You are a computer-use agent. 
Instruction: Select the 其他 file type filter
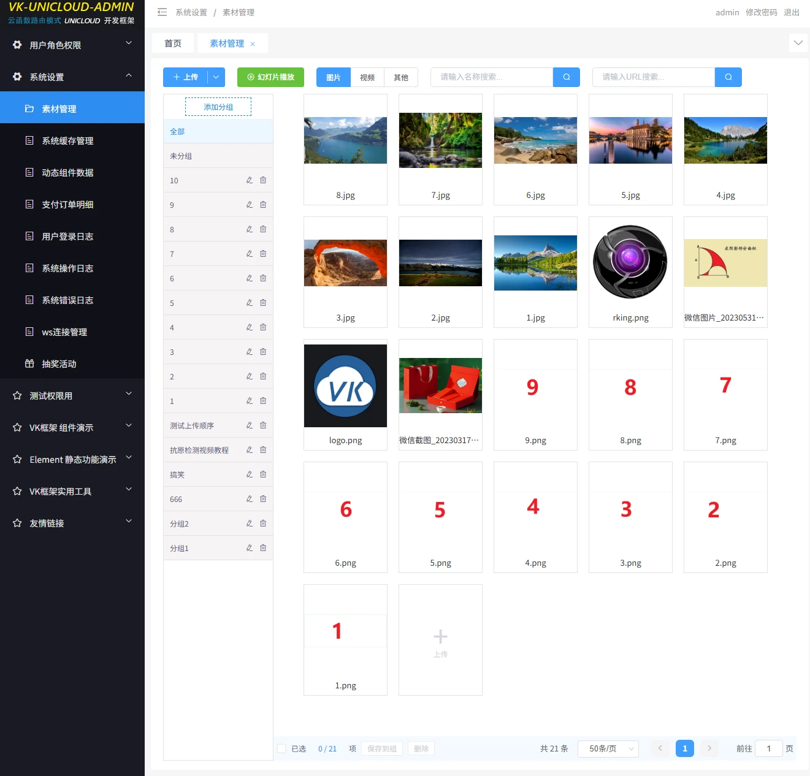pyautogui.click(x=401, y=77)
